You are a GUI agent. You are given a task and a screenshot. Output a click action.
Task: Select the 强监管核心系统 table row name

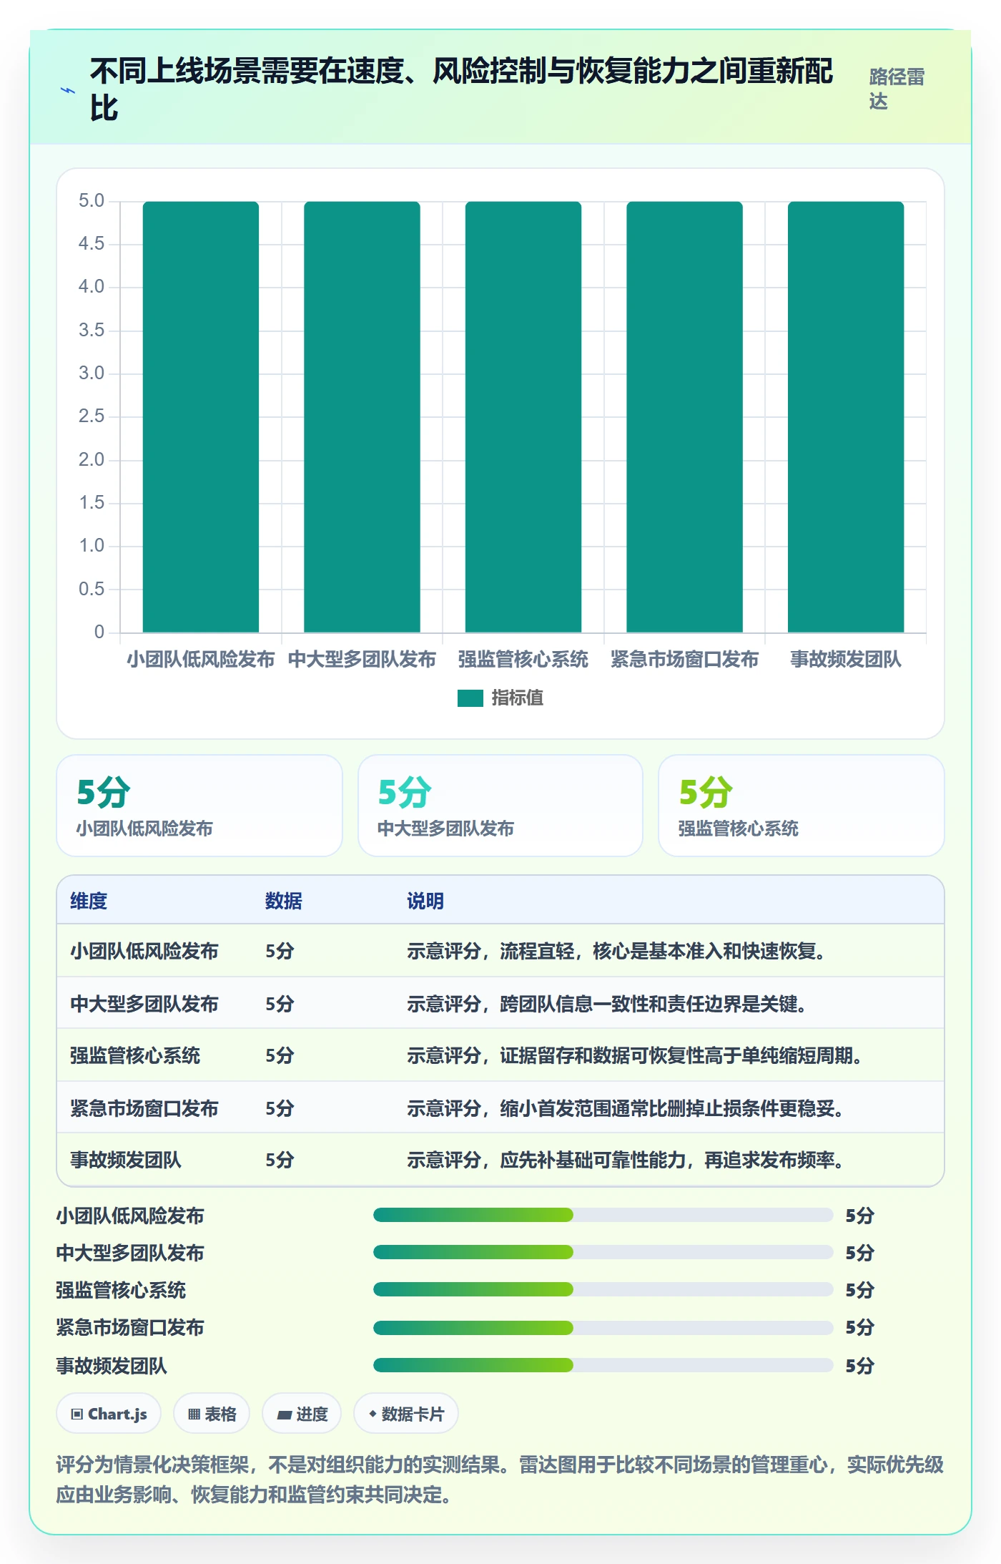pos(135,1055)
